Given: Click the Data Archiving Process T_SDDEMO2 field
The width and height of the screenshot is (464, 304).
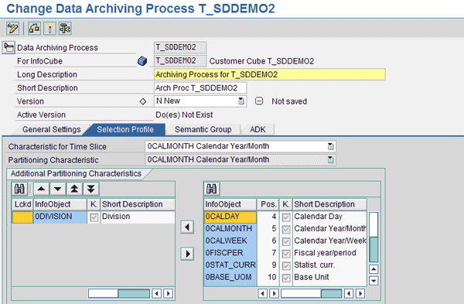Looking at the screenshot, I should click(x=180, y=47).
